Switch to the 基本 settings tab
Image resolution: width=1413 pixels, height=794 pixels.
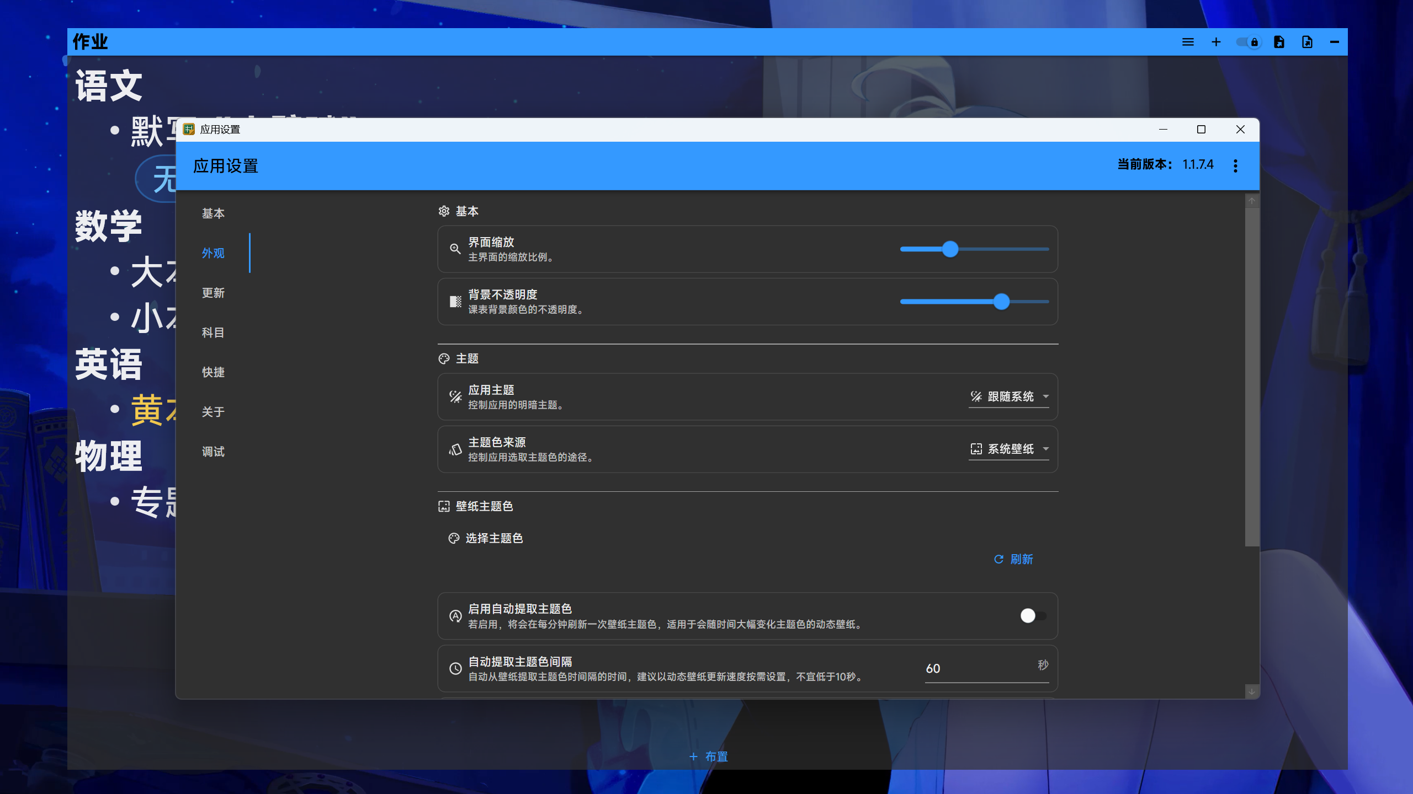213,213
